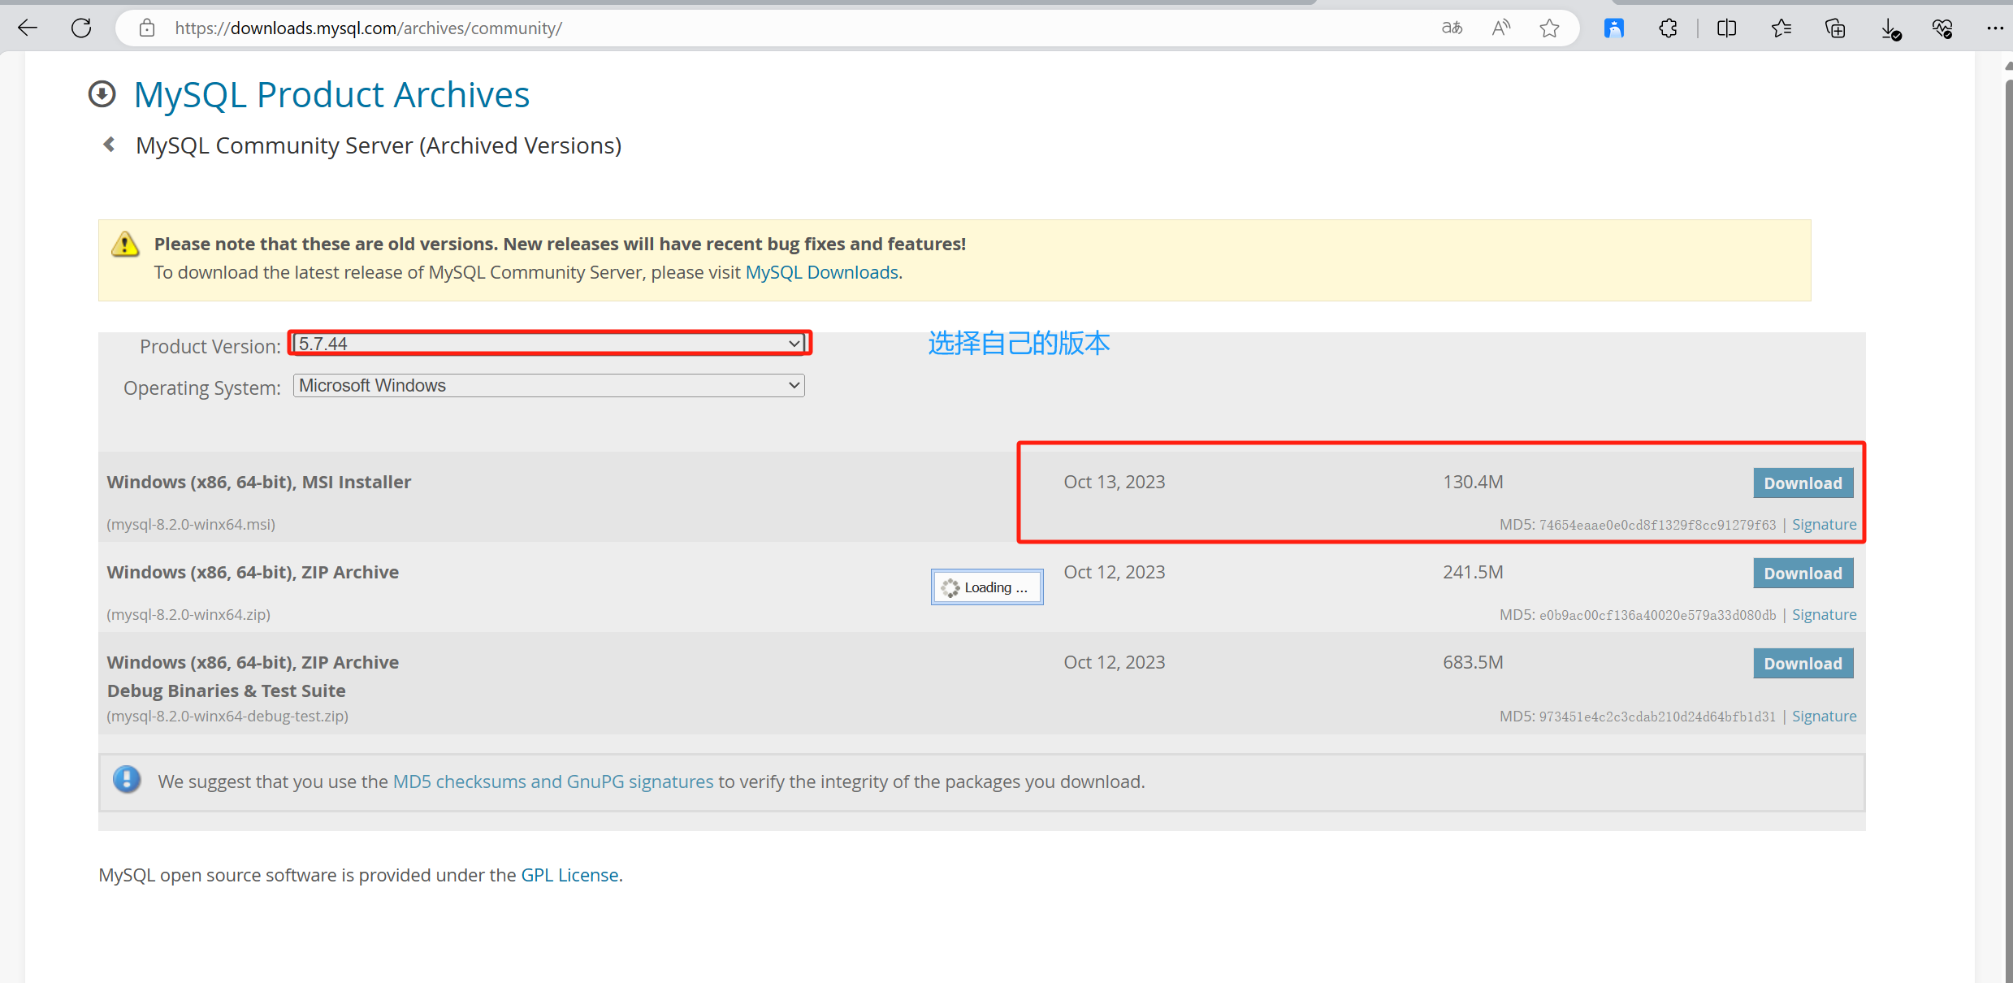2013x983 pixels.
Task: Click the browser back arrow
Action: (28, 28)
